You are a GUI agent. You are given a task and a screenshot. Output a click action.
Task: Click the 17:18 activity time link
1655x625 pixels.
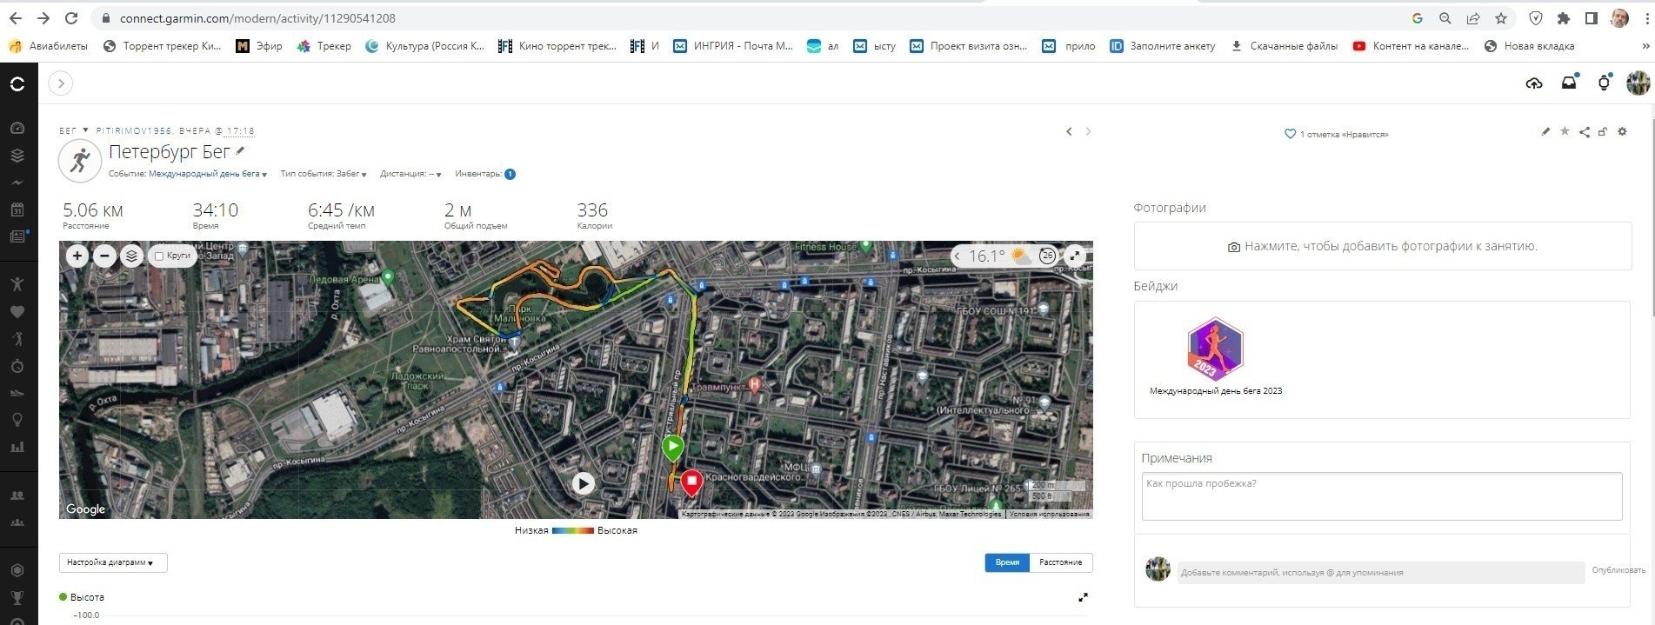click(x=240, y=130)
